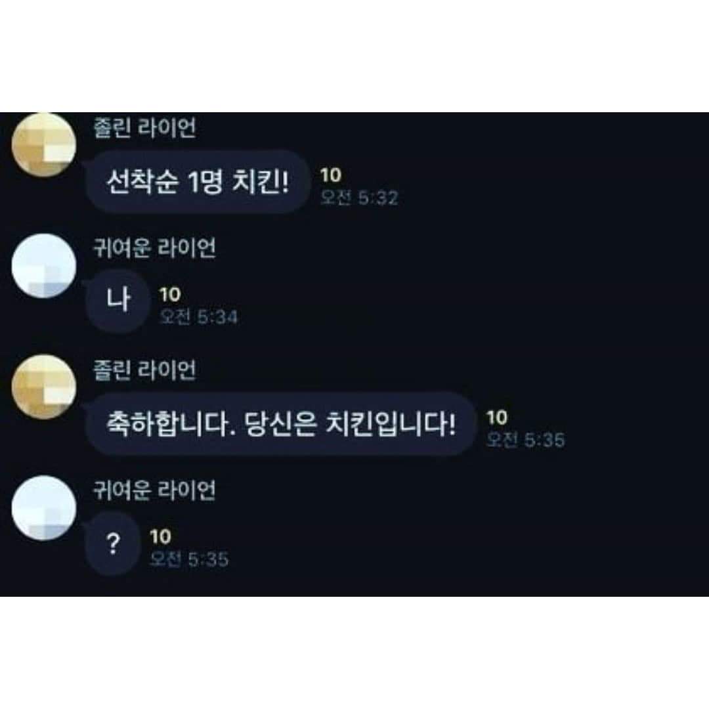This screenshot has height=709, width=709.
Task: Click sender name 졸린 라이언 above '선착순 1명 치킨!'
Action: pyautogui.click(x=144, y=127)
